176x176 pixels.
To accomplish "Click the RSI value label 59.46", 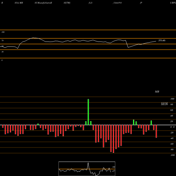I will [162, 40].
